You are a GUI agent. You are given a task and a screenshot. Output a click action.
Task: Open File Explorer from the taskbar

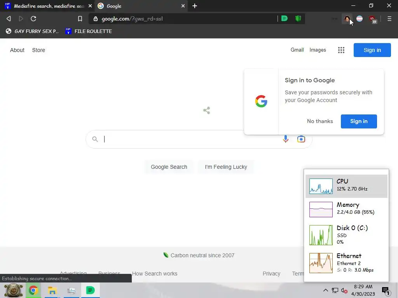coord(52,290)
